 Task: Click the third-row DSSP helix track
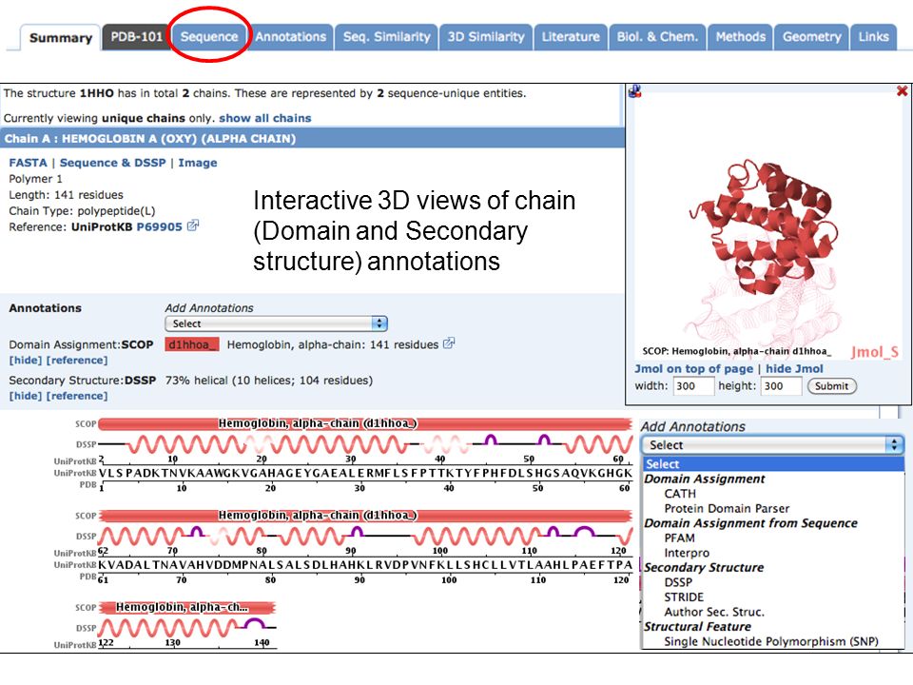point(187,627)
